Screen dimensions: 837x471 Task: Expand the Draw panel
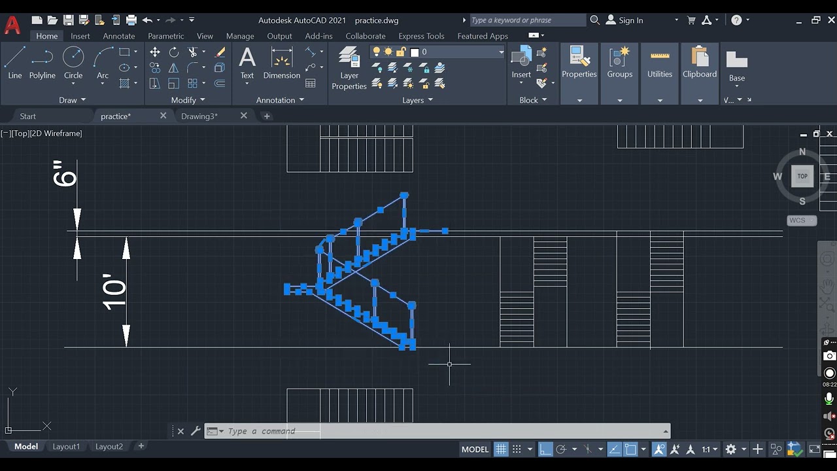tap(73, 100)
